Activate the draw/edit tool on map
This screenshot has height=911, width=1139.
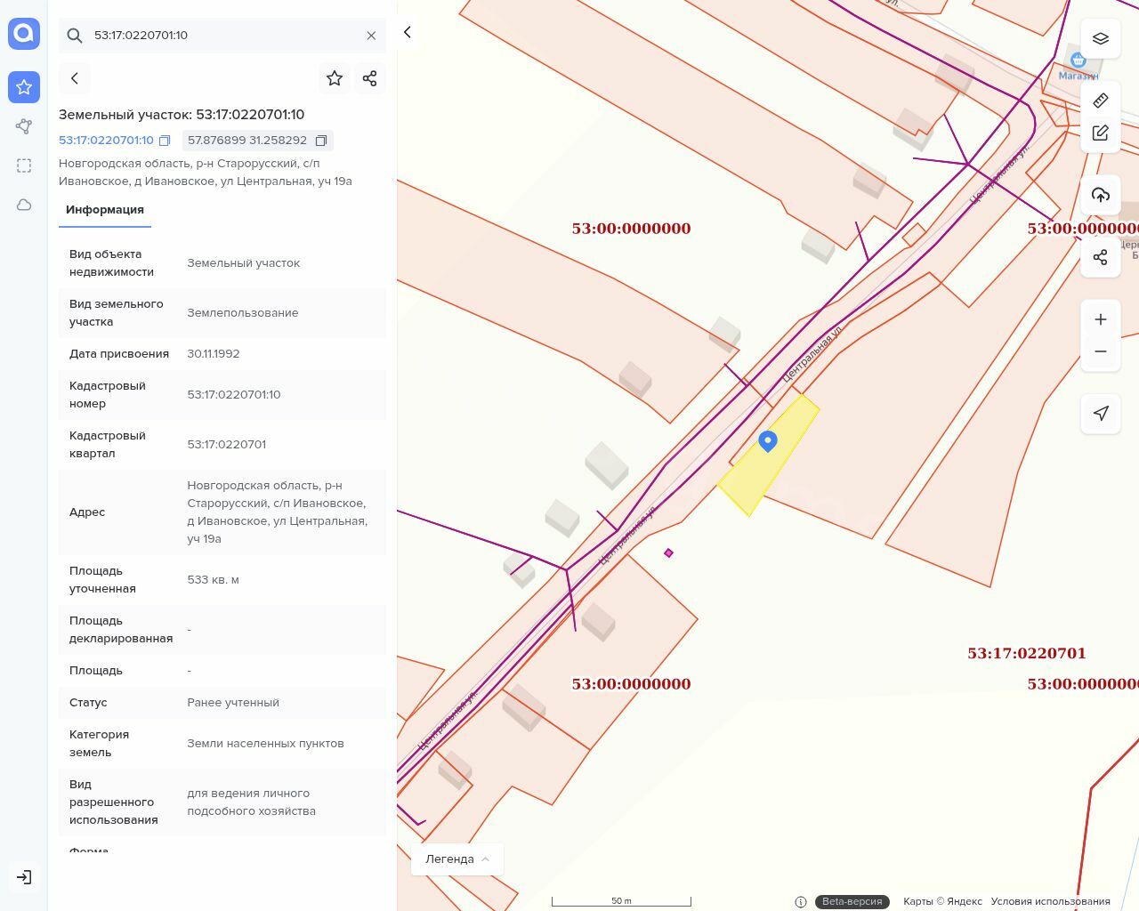pyautogui.click(x=1101, y=133)
